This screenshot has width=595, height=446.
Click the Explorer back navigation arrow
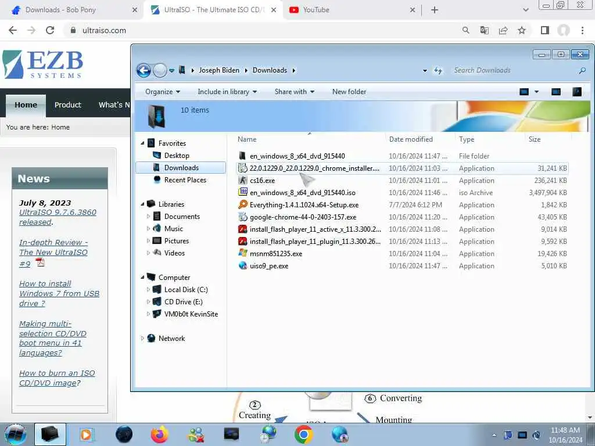tap(144, 70)
